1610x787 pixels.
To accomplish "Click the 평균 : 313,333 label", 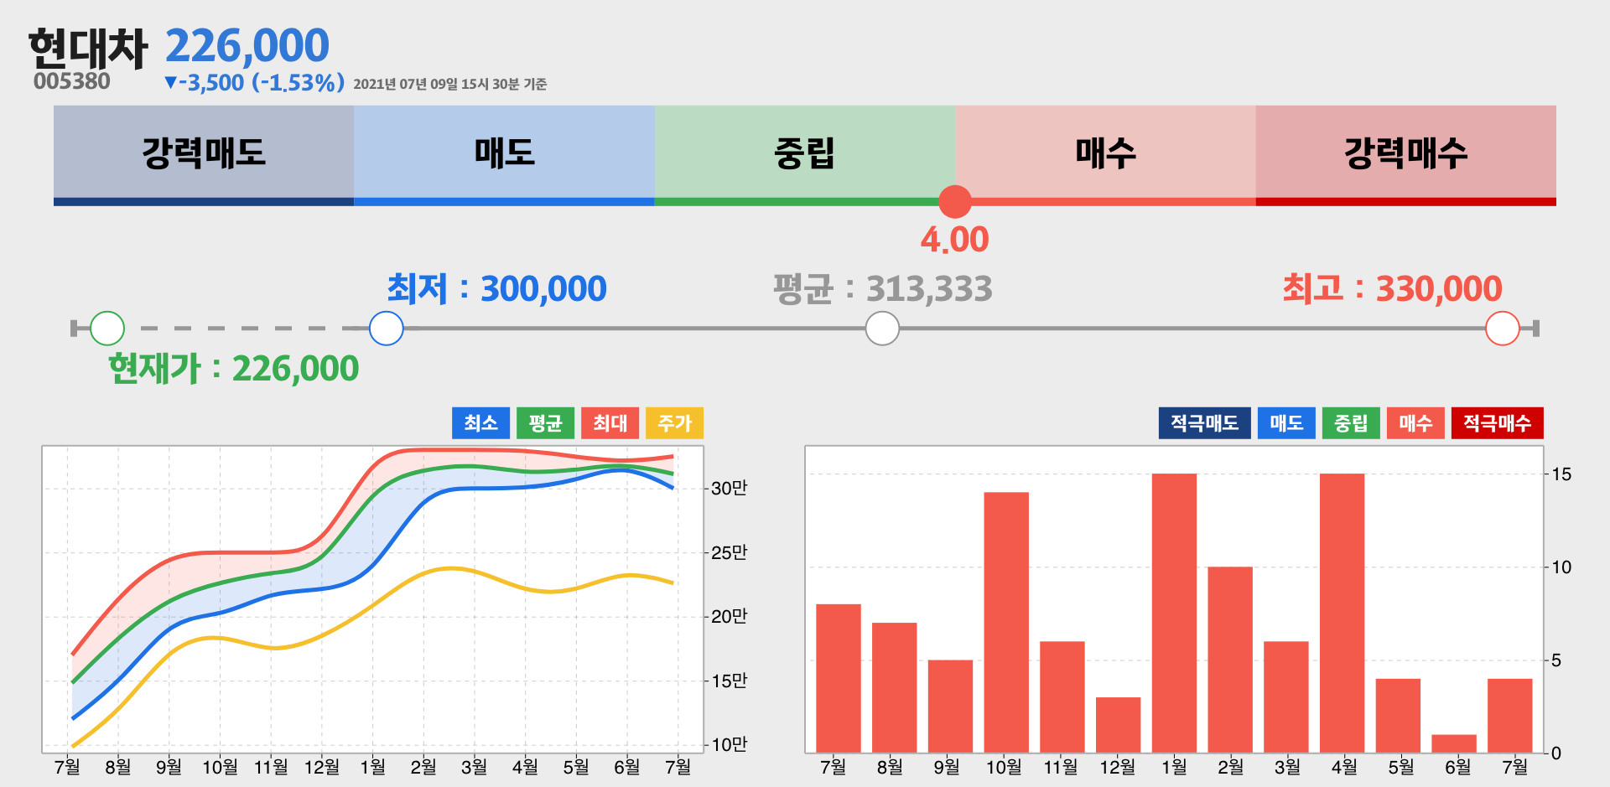I will [x=883, y=289].
